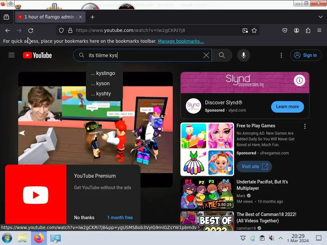Click Visit site button
Screen dimensions: 327x245
coord(255,167)
